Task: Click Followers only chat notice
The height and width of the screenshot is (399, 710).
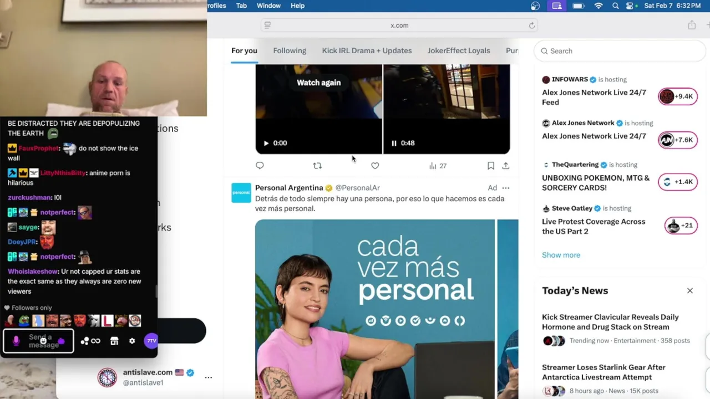Action: [28, 308]
